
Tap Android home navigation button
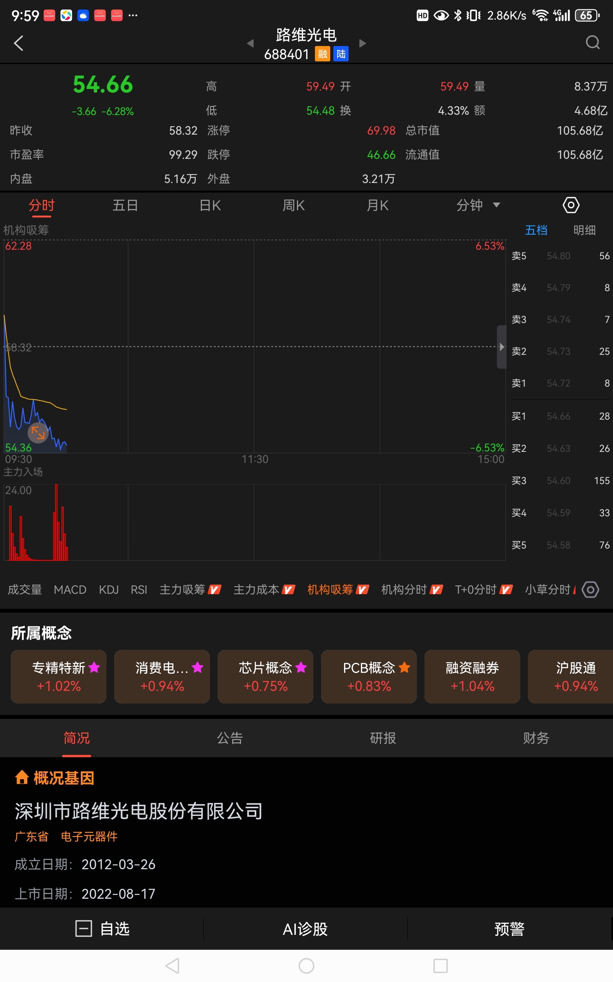pyautogui.click(x=306, y=966)
